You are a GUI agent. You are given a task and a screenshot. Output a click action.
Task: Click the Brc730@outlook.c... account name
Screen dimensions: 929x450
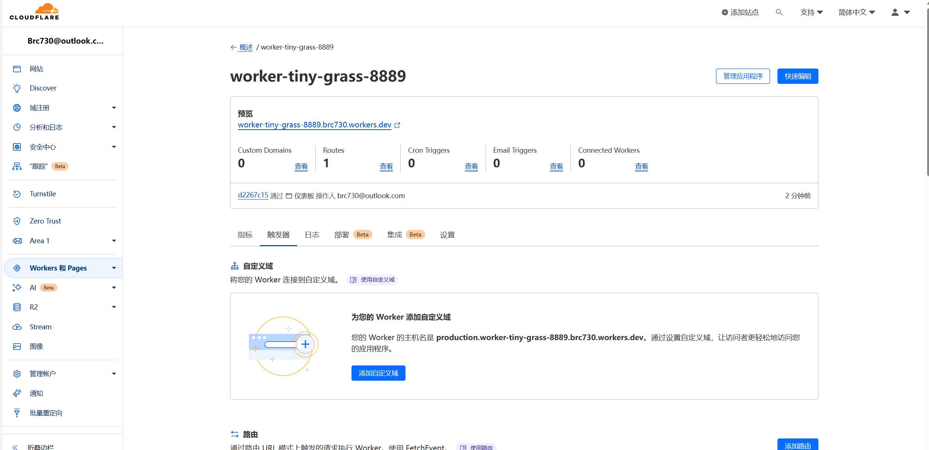(66, 41)
